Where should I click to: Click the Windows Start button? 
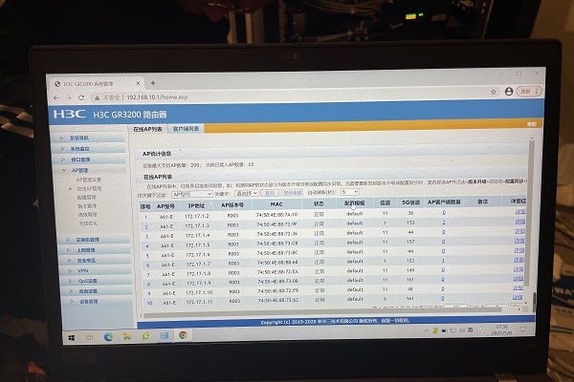71,337
